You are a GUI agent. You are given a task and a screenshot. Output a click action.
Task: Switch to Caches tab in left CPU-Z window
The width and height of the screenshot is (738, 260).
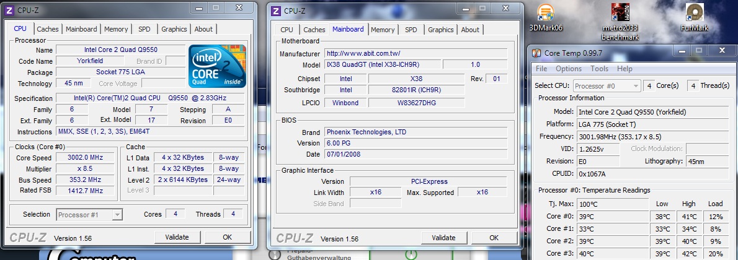pyautogui.click(x=48, y=29)
